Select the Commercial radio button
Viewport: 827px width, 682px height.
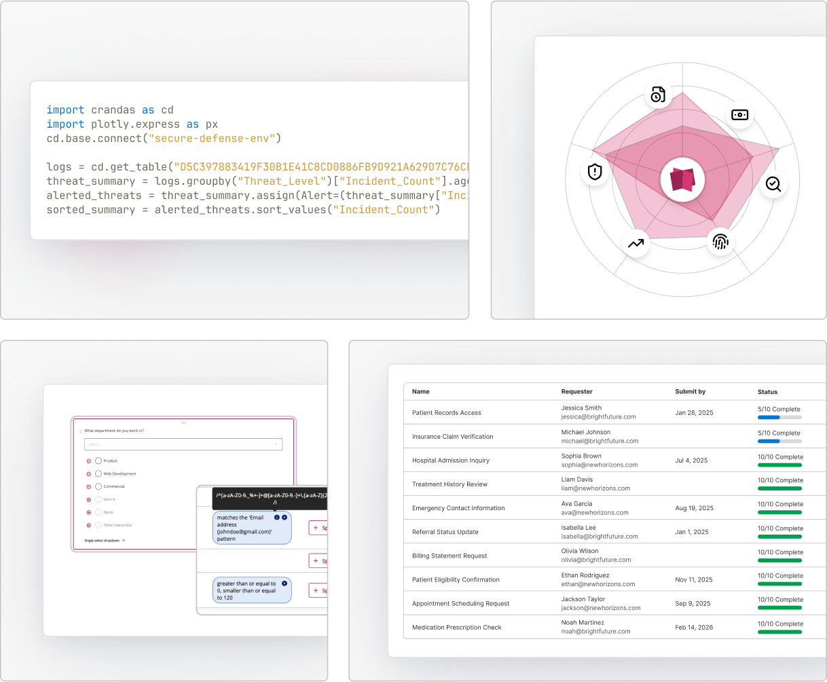[x=98, y=486]
